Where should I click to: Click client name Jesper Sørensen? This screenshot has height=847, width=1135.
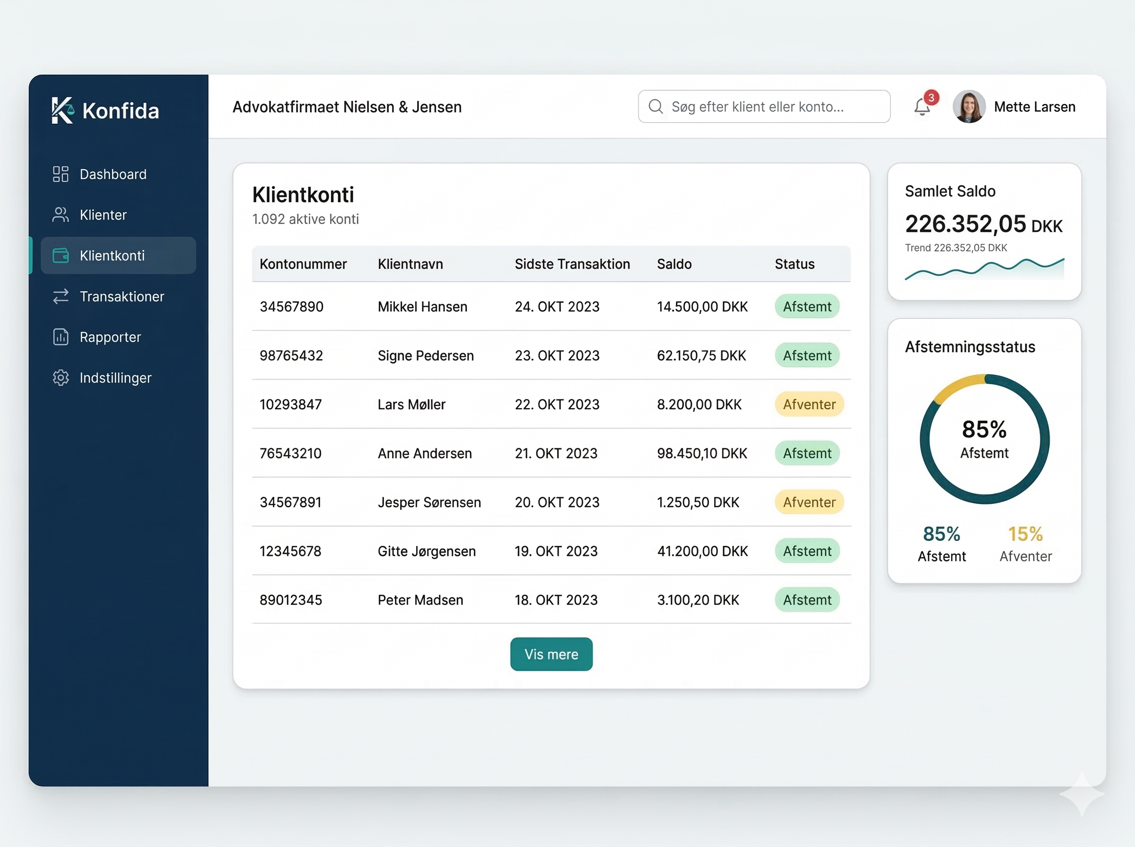tap(429, 502)
